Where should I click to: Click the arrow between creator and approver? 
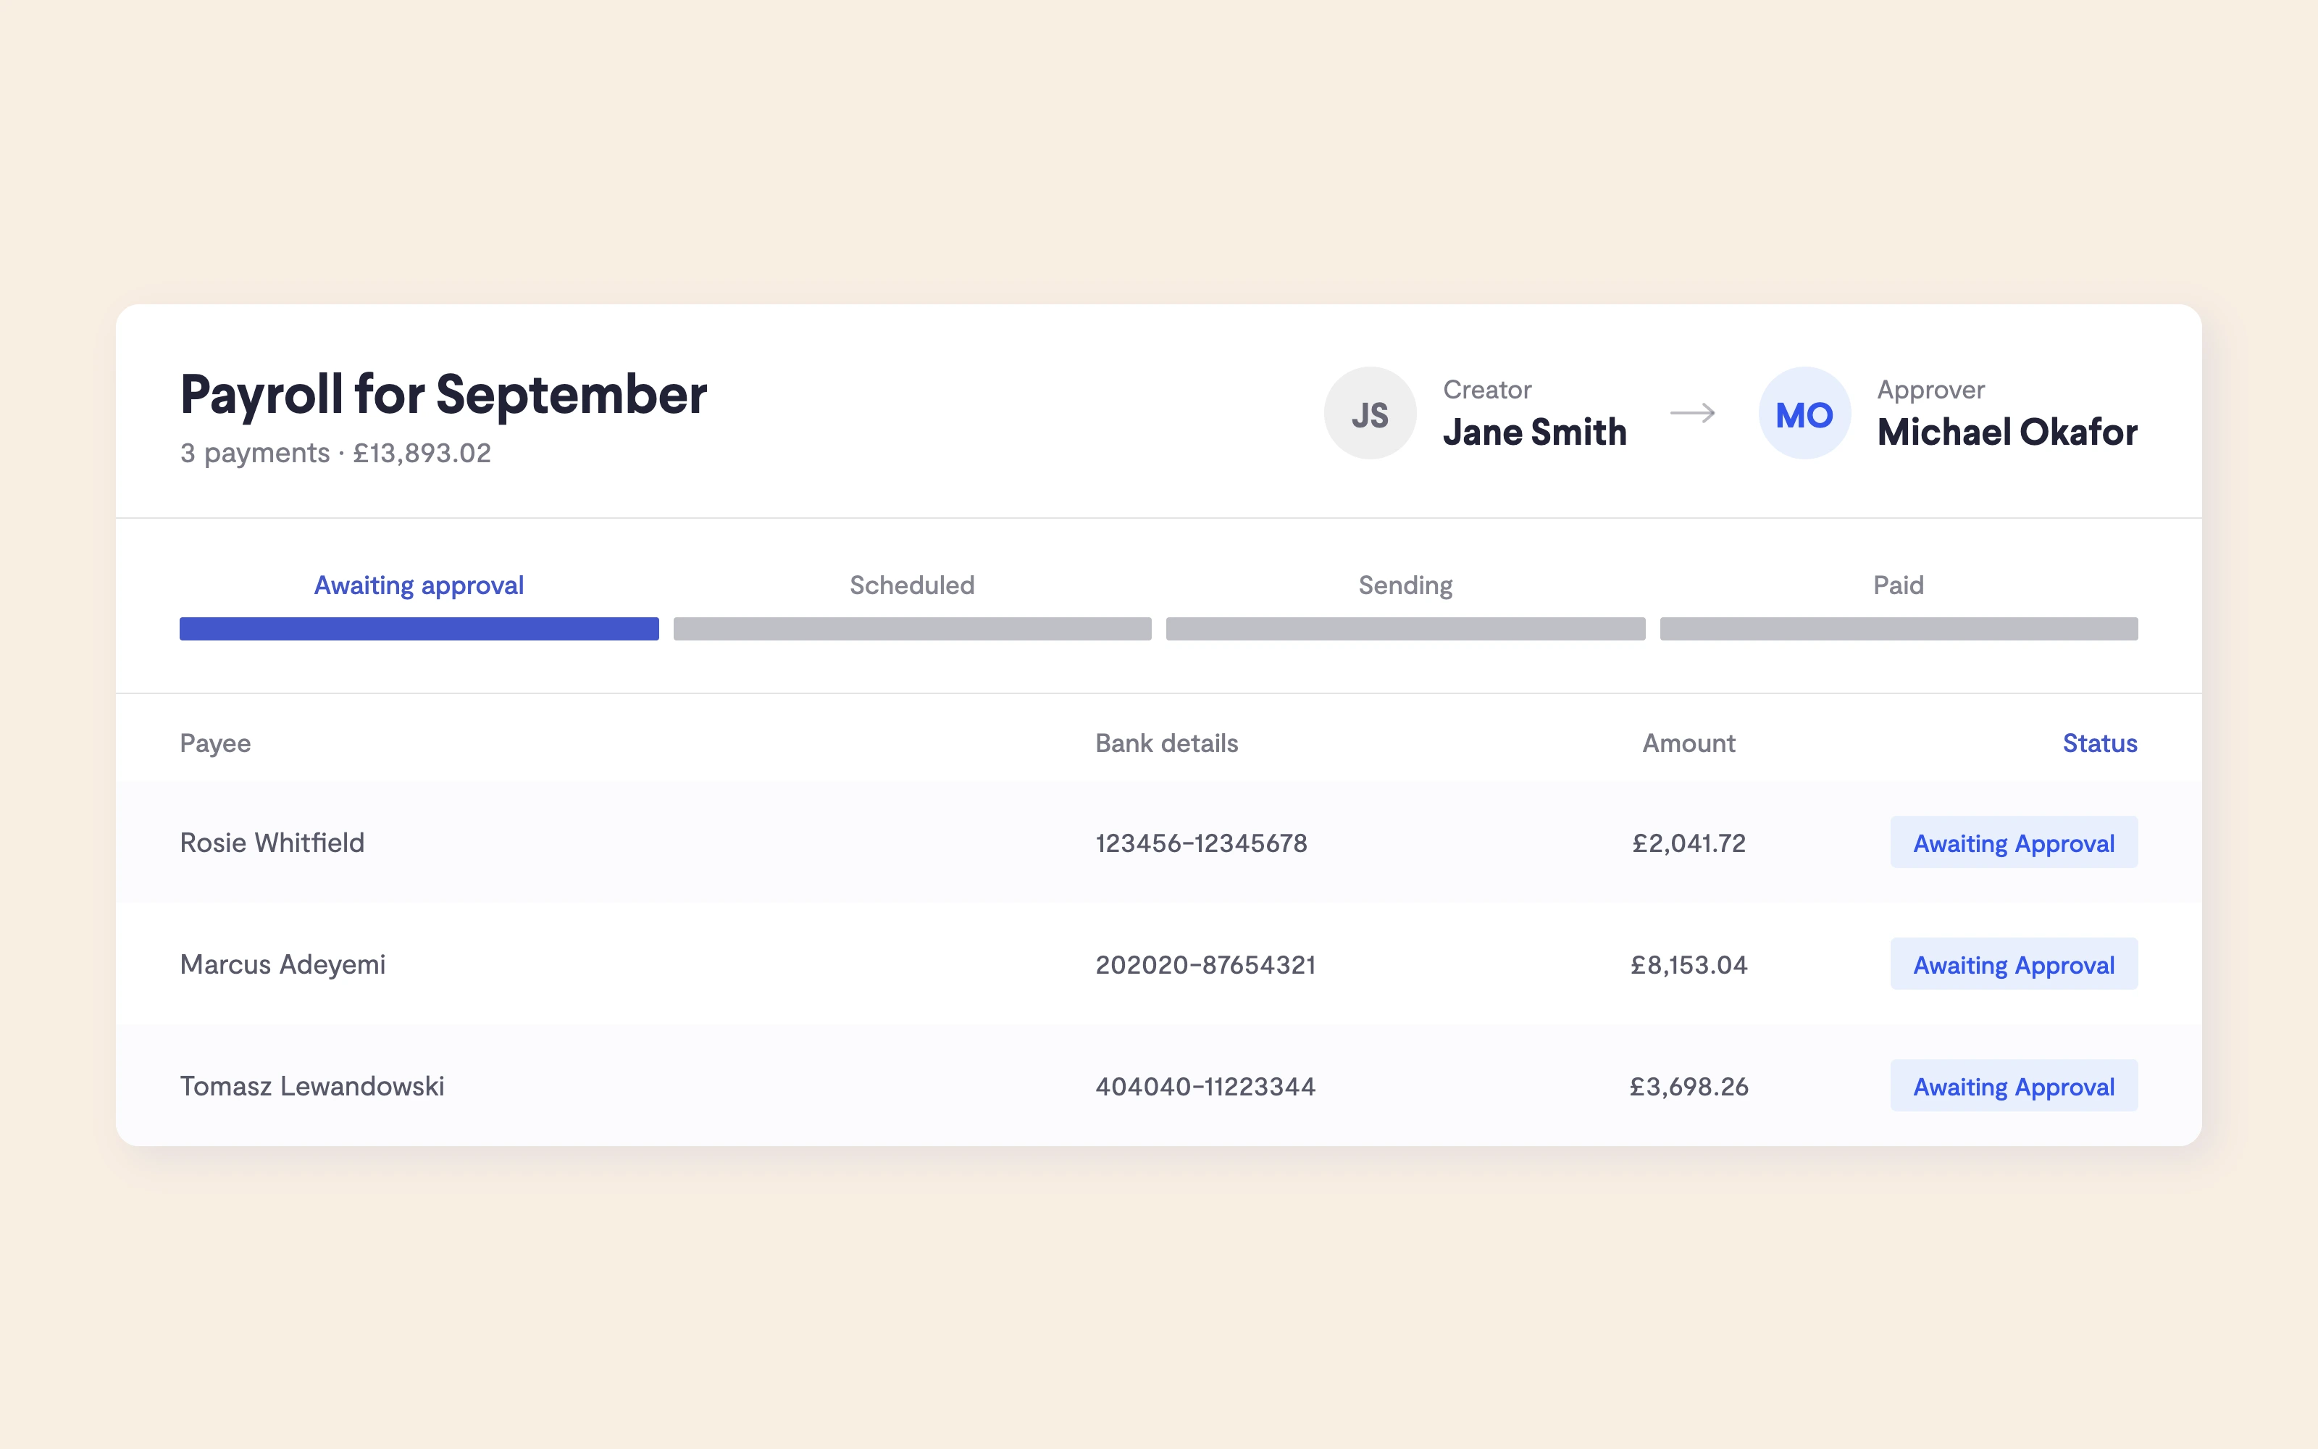1693,413
